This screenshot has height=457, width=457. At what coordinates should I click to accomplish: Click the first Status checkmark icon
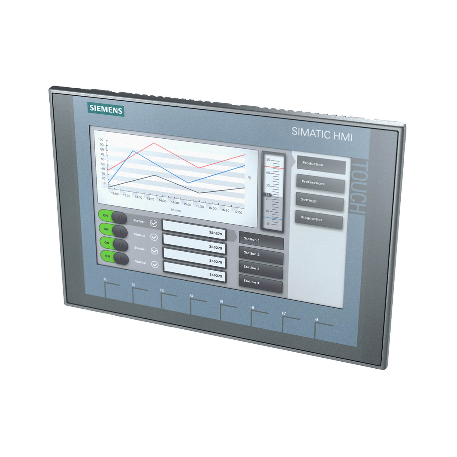pos(154,223)
